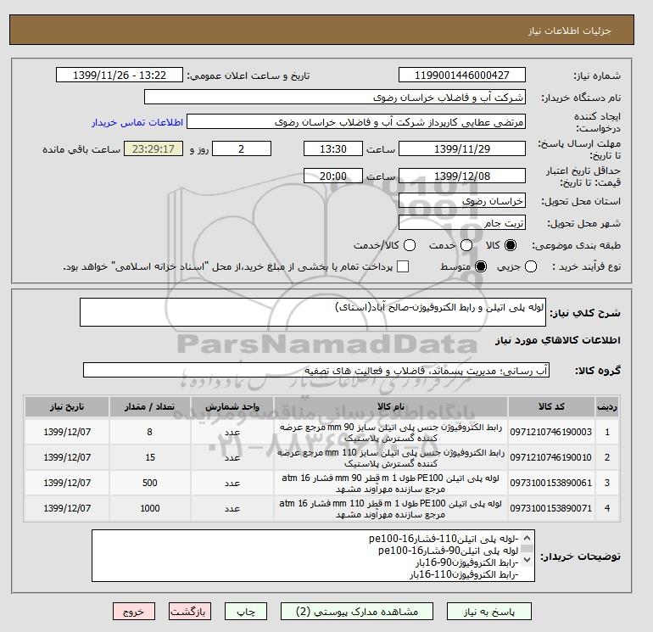Click the general need description box
This screenshot has height=632, width=653.
click(x=313, y=312)
